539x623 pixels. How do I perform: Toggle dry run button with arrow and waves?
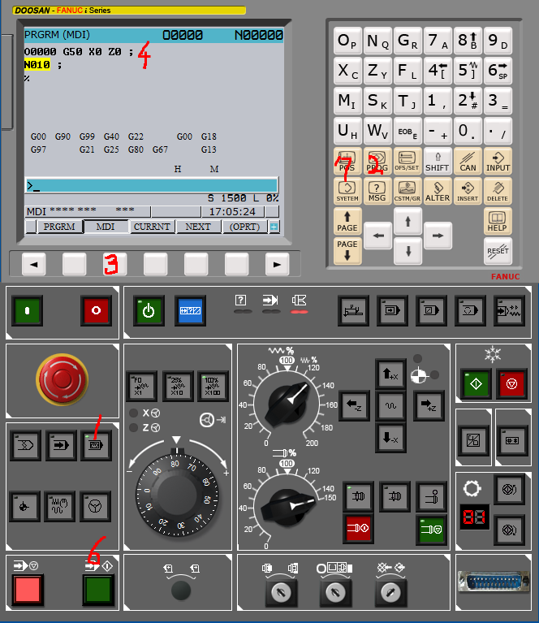click(509, 311)
